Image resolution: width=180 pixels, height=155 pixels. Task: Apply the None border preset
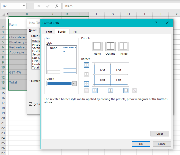point(97,46)
